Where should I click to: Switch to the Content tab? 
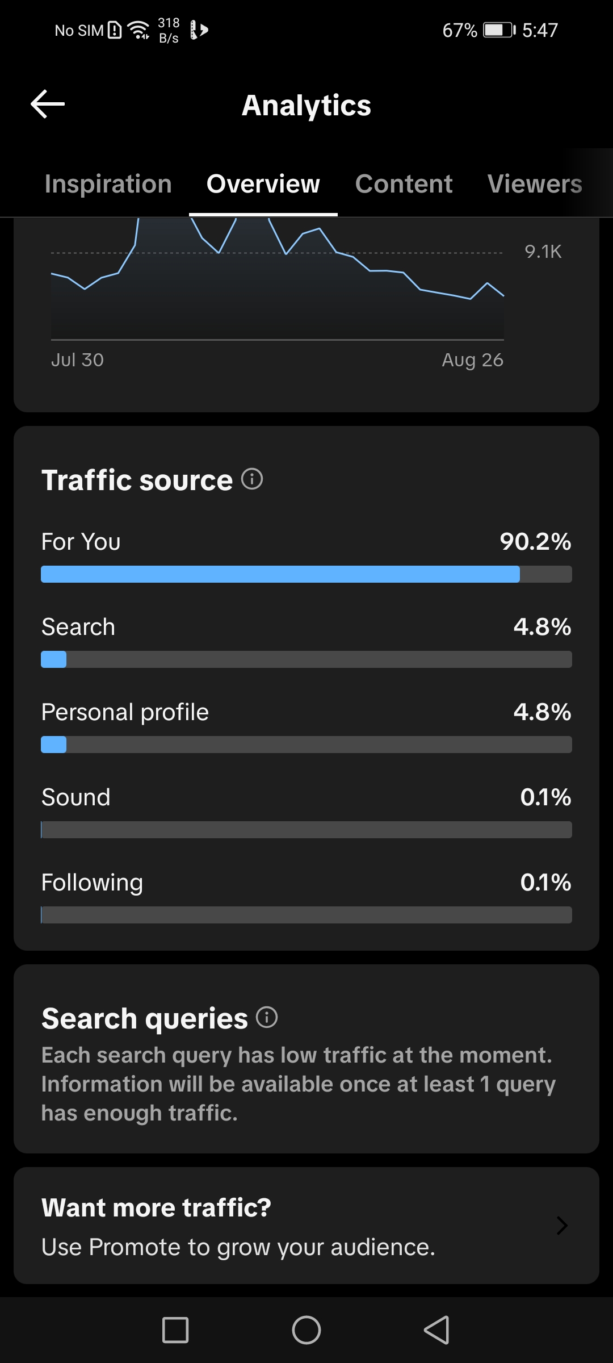click(404, 184)
